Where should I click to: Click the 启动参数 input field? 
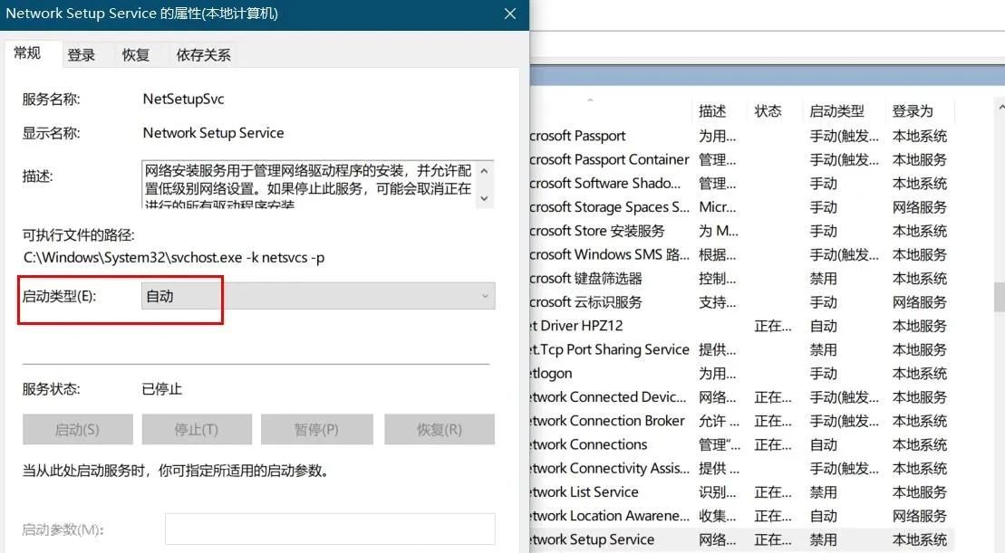coord(330,529)
